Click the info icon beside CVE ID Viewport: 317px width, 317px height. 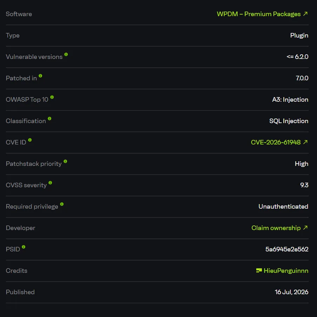30,140
